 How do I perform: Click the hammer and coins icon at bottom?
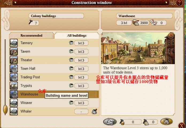[146, 122]
